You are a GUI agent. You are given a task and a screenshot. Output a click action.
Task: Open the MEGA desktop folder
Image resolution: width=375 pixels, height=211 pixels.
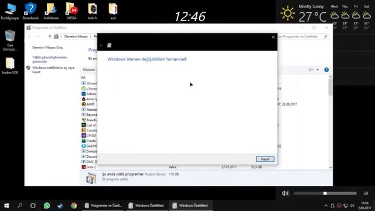click(x=71, y=12)
